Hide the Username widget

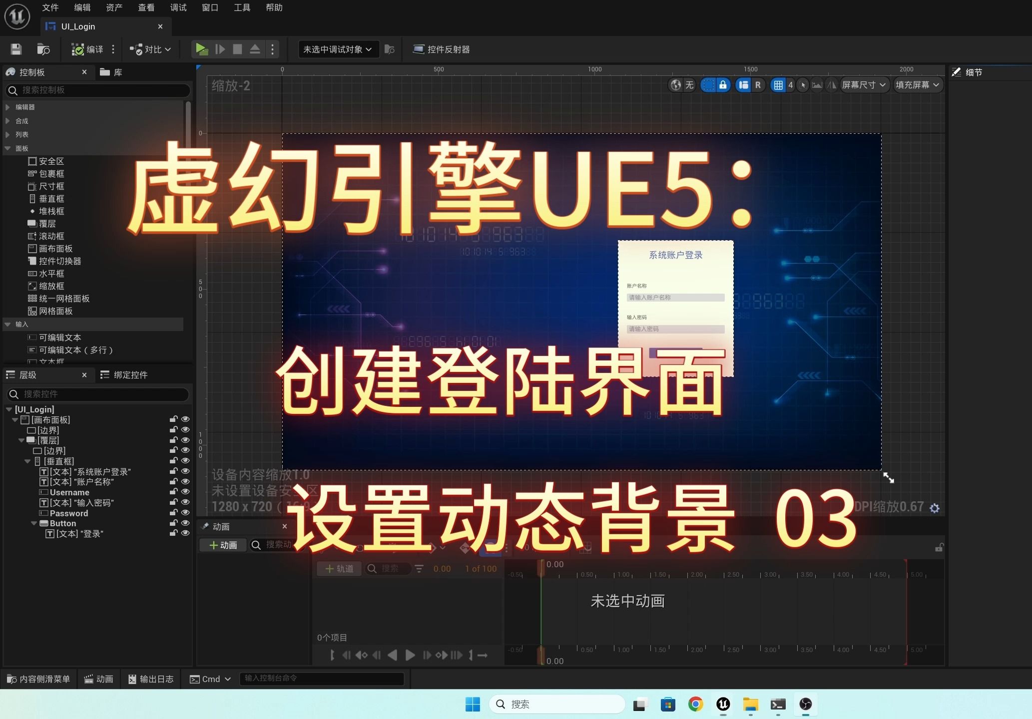[x=185, y=492]
